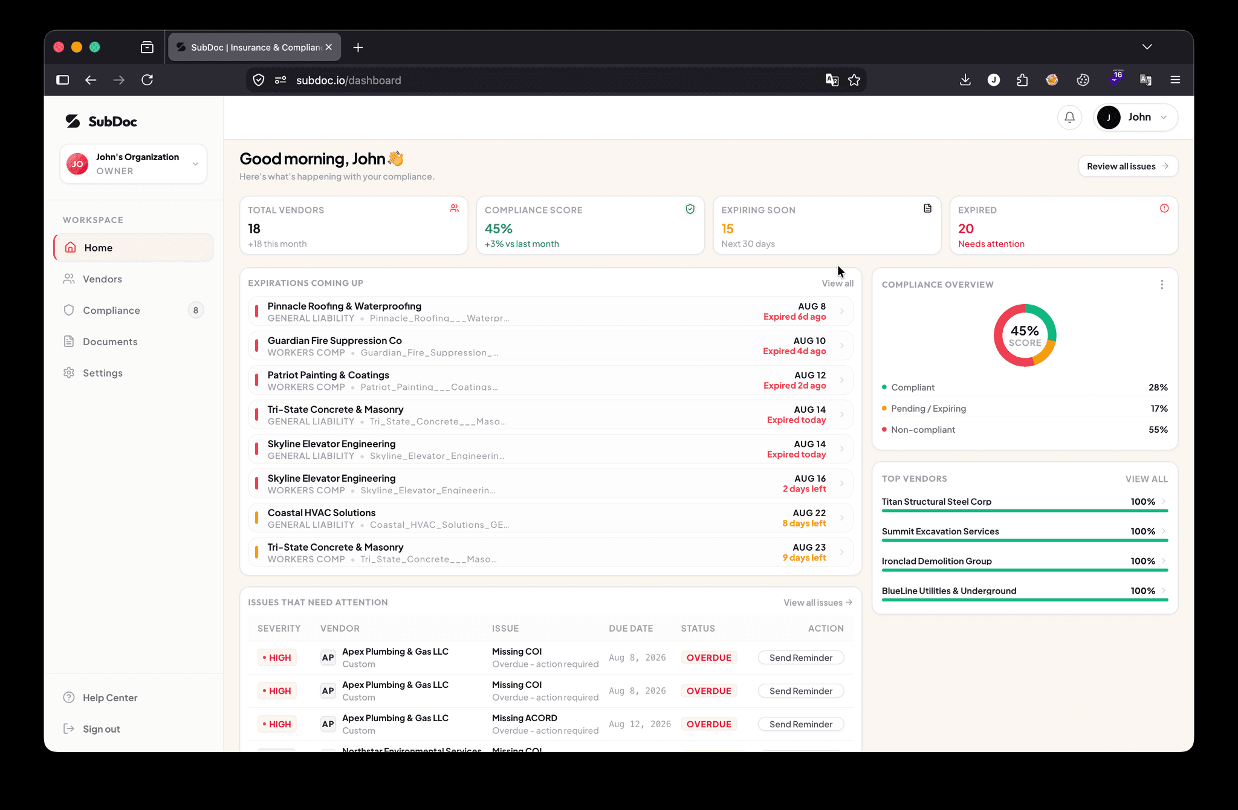Open the tab overview icon in title bar

tap(147, 47)
